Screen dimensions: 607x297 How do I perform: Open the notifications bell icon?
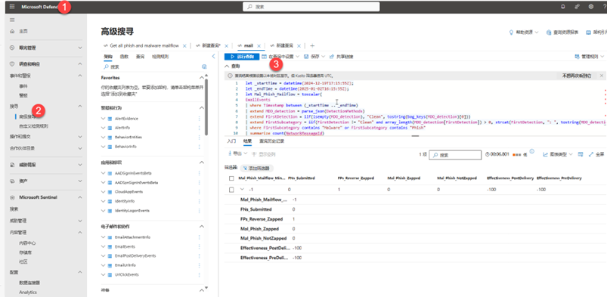pyautogui.click(x=563, y=7)
